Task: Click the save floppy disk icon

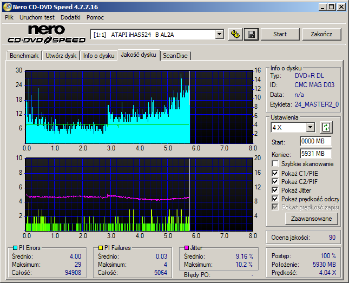Action: [x=251, y=34]
